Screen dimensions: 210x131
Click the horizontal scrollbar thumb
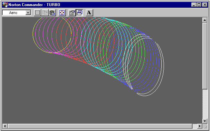click(100, 126)
